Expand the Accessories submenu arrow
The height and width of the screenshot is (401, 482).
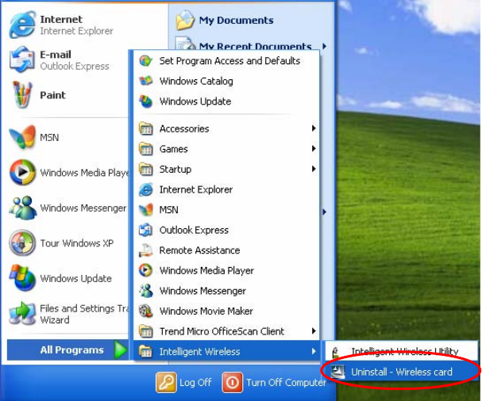314,128
